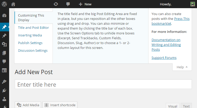The image size is (197, 108).
Task: Open the Comments sidebar icon
Action: [x=4, y=62]
